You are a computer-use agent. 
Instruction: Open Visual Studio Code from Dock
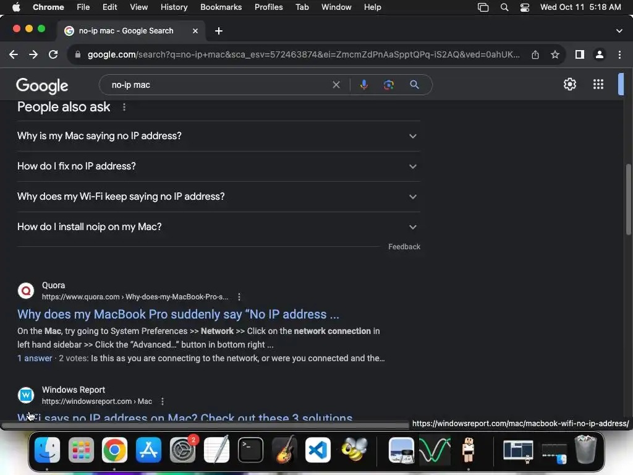318,450
